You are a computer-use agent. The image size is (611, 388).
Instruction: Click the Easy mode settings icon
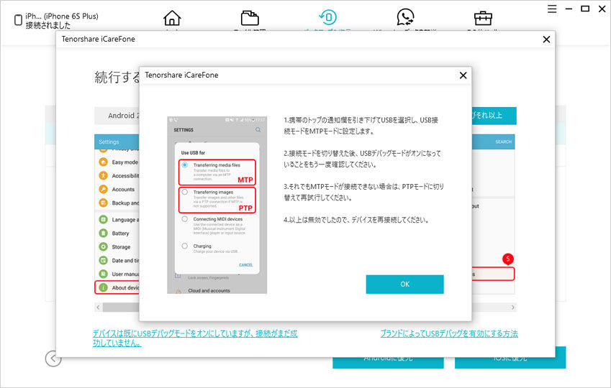tap(103, 162)
